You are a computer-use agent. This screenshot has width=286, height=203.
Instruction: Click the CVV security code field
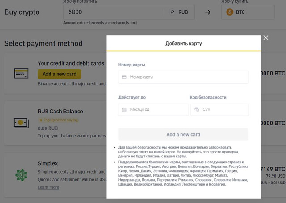219,109
